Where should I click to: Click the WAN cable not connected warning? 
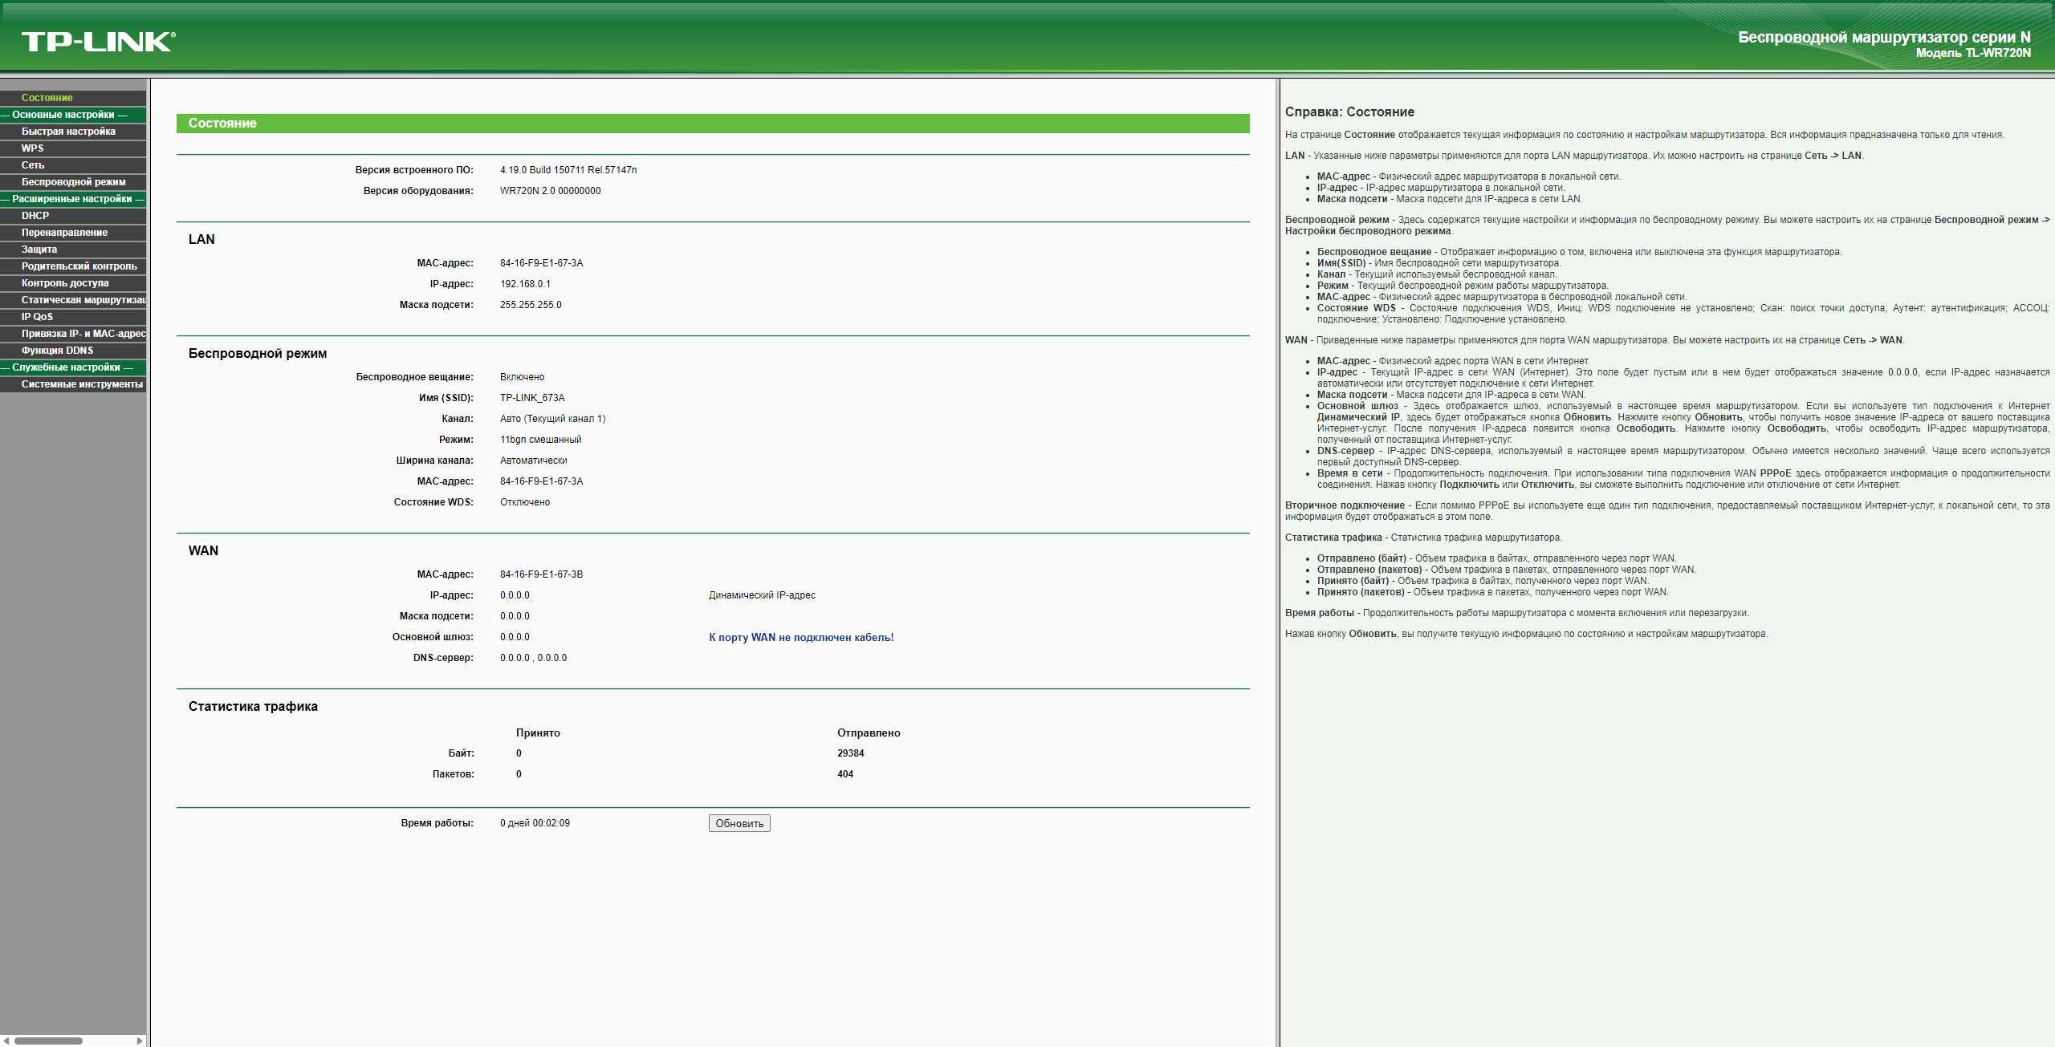(x=801, y=638)
